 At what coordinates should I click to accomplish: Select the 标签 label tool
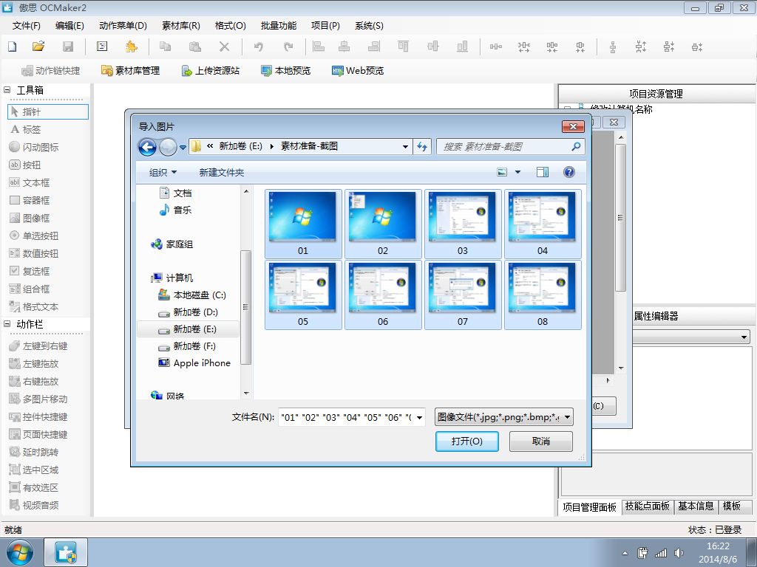coord(26,129)
